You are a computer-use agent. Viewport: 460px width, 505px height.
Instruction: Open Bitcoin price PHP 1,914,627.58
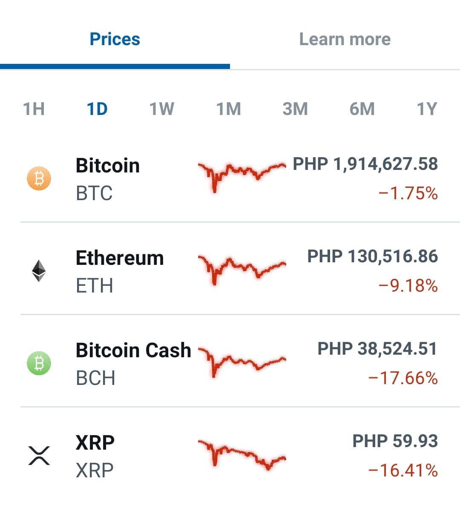365,164
